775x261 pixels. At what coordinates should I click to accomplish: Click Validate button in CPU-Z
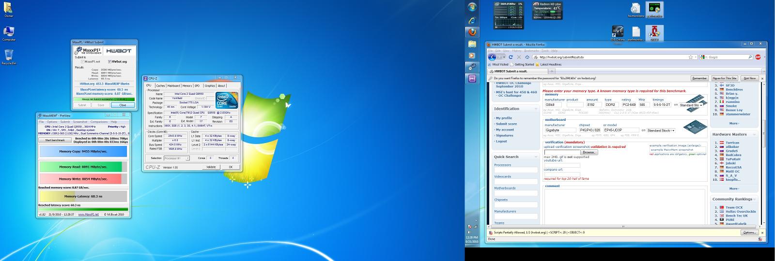[x=211, y=167]
